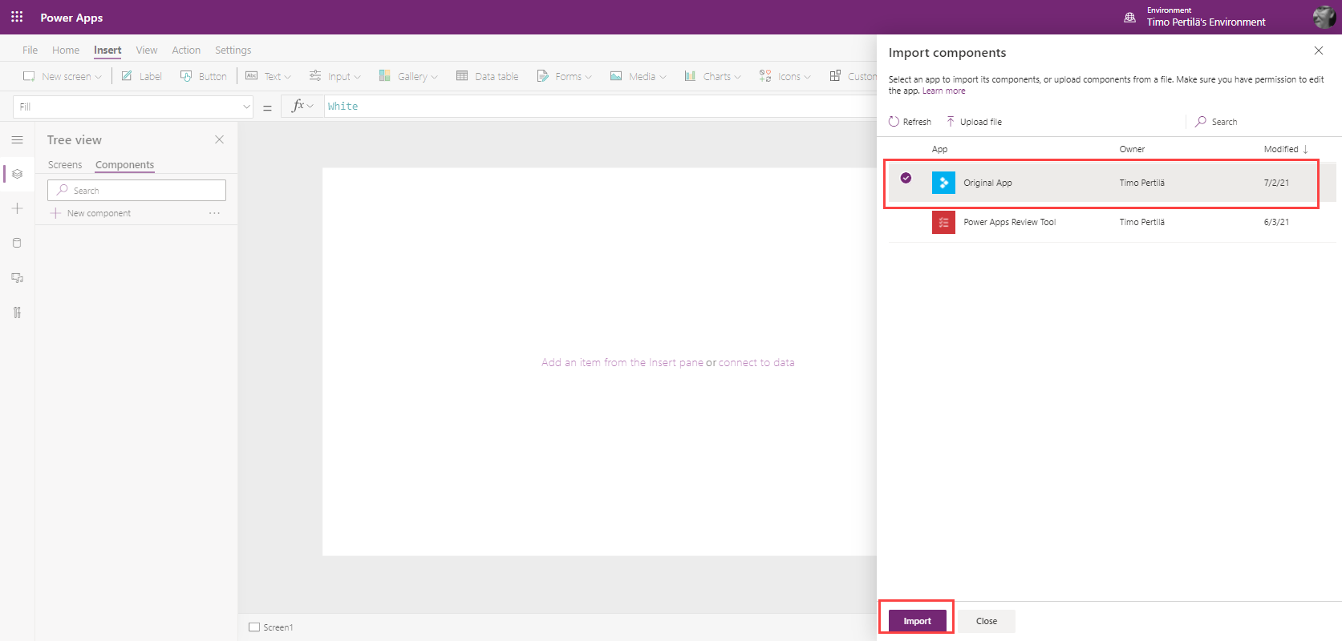This screenshot has height=641, width=1342.
Task: Click the Tree view layers sidebar icon
Action: coord(17,174)
